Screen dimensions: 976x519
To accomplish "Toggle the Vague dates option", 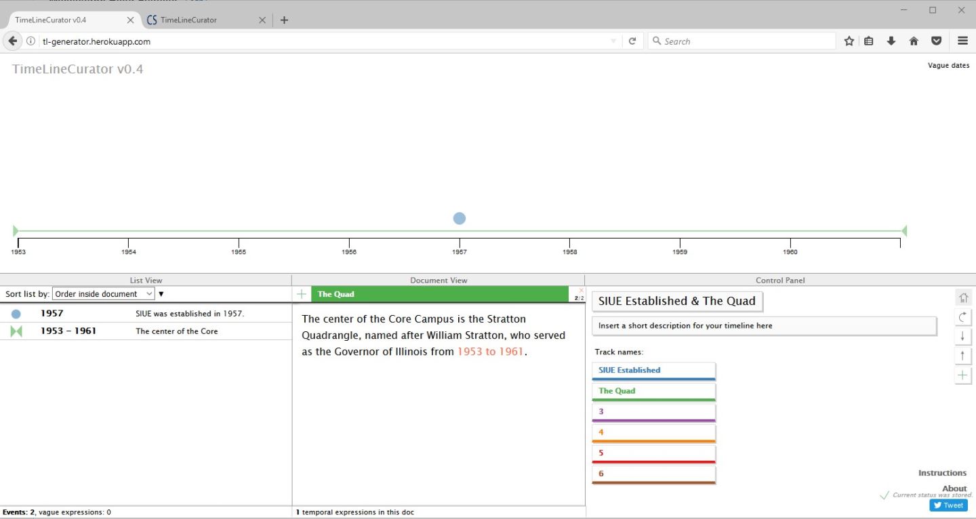I will coord(948,66).
